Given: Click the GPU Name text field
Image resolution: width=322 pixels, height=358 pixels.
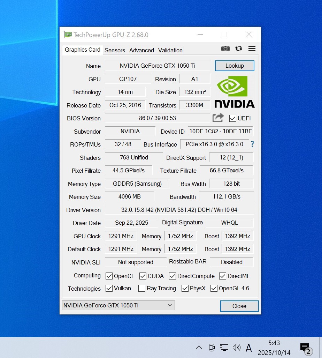Looking at the screenshot, I should point(157,66).
